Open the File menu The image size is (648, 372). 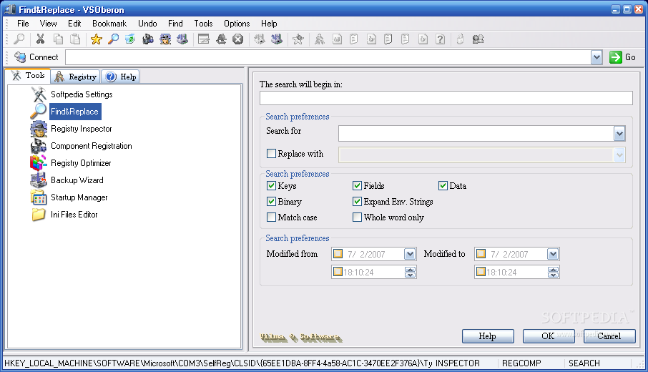[x=23, y=24]
